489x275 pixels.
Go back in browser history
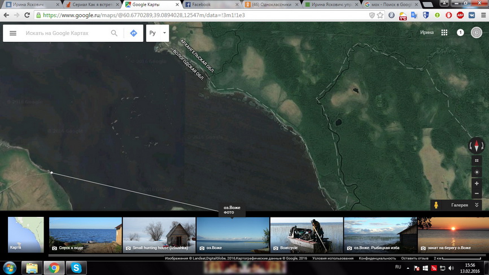tap(6, 15)
